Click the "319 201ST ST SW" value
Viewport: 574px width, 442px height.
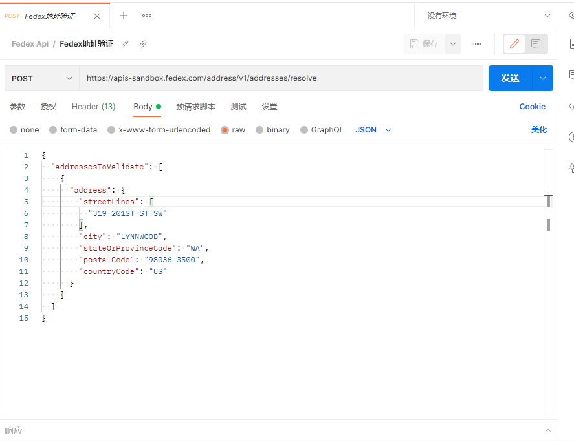pos(127,213)
